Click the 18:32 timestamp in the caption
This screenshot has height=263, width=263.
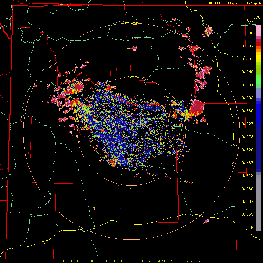pos(201,261)
